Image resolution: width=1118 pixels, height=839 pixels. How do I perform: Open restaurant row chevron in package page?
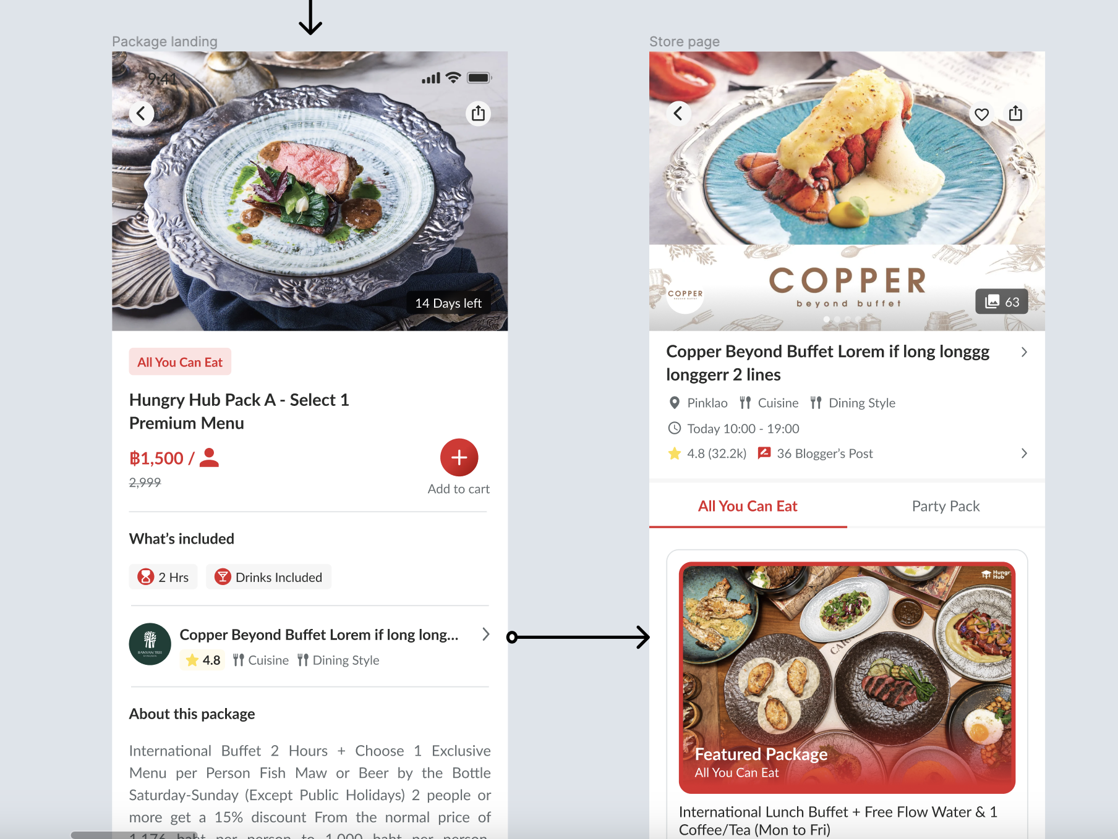485,635
